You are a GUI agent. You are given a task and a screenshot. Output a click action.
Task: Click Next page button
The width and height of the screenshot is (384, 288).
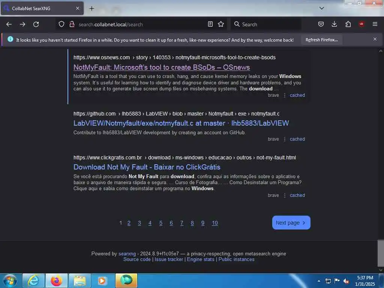point(291,223)
